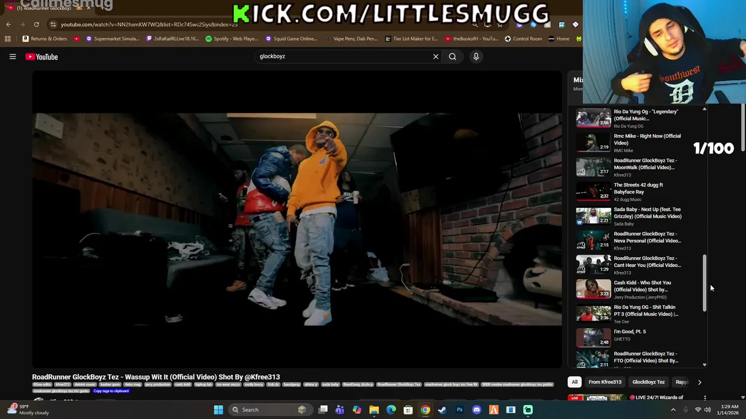The image size is (746, 419).
Task: Click the magnifier search button
Action: click(452, 56)
